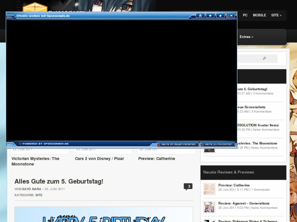This screenshot has height=222, width=297.
Task: Click 'Effektiv werben mit Sponsorads.de' popup title
Action: pyautogui.click(x=43, y=16)
